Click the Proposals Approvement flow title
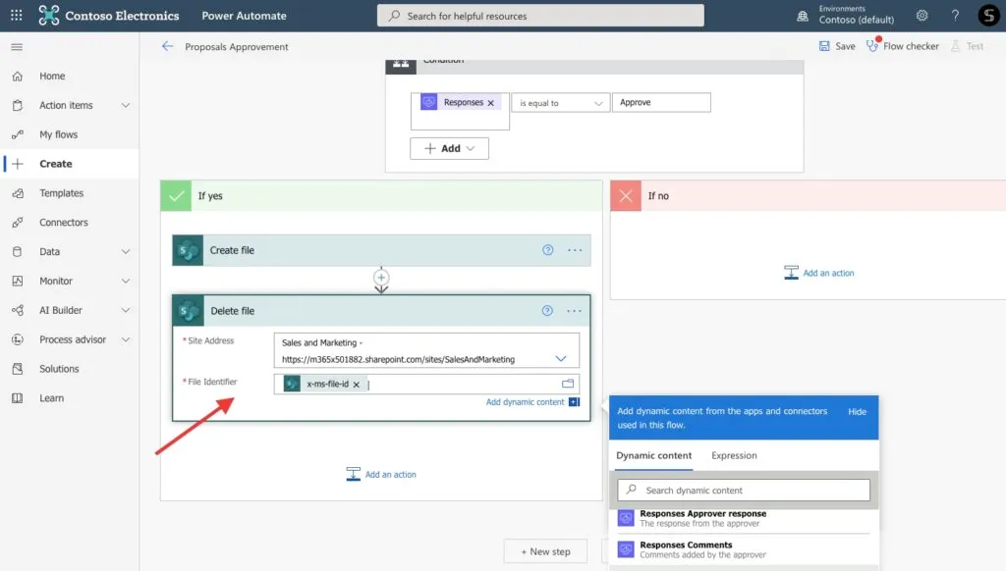The height and width of the screenshot is (571, 1006). pyautogui.click(x=237, y=47)
